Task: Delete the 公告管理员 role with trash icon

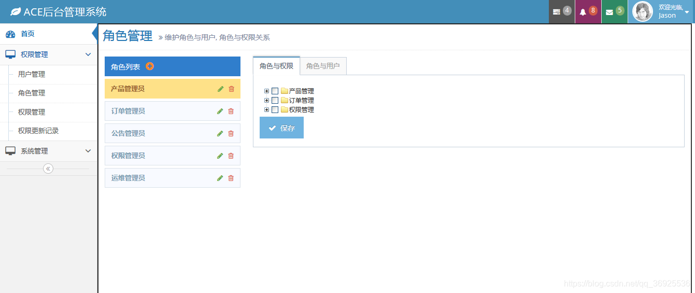Action: (x=231, y=133)
